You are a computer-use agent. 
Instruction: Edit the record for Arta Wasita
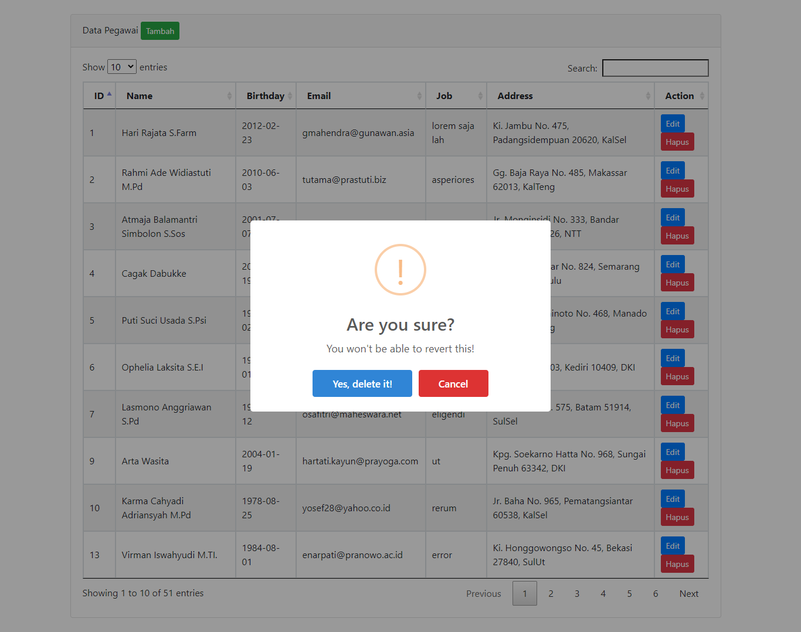pos(672,451)
